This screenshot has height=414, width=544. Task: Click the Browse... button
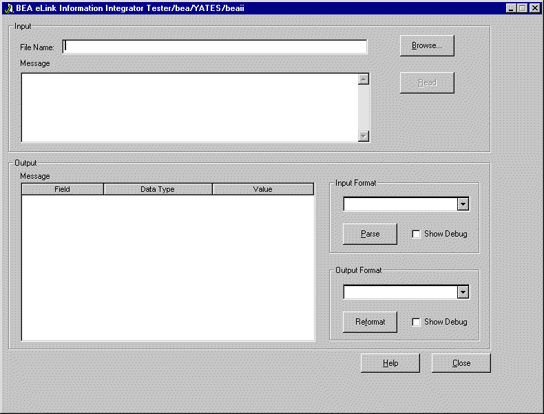[x=427, y=45]
